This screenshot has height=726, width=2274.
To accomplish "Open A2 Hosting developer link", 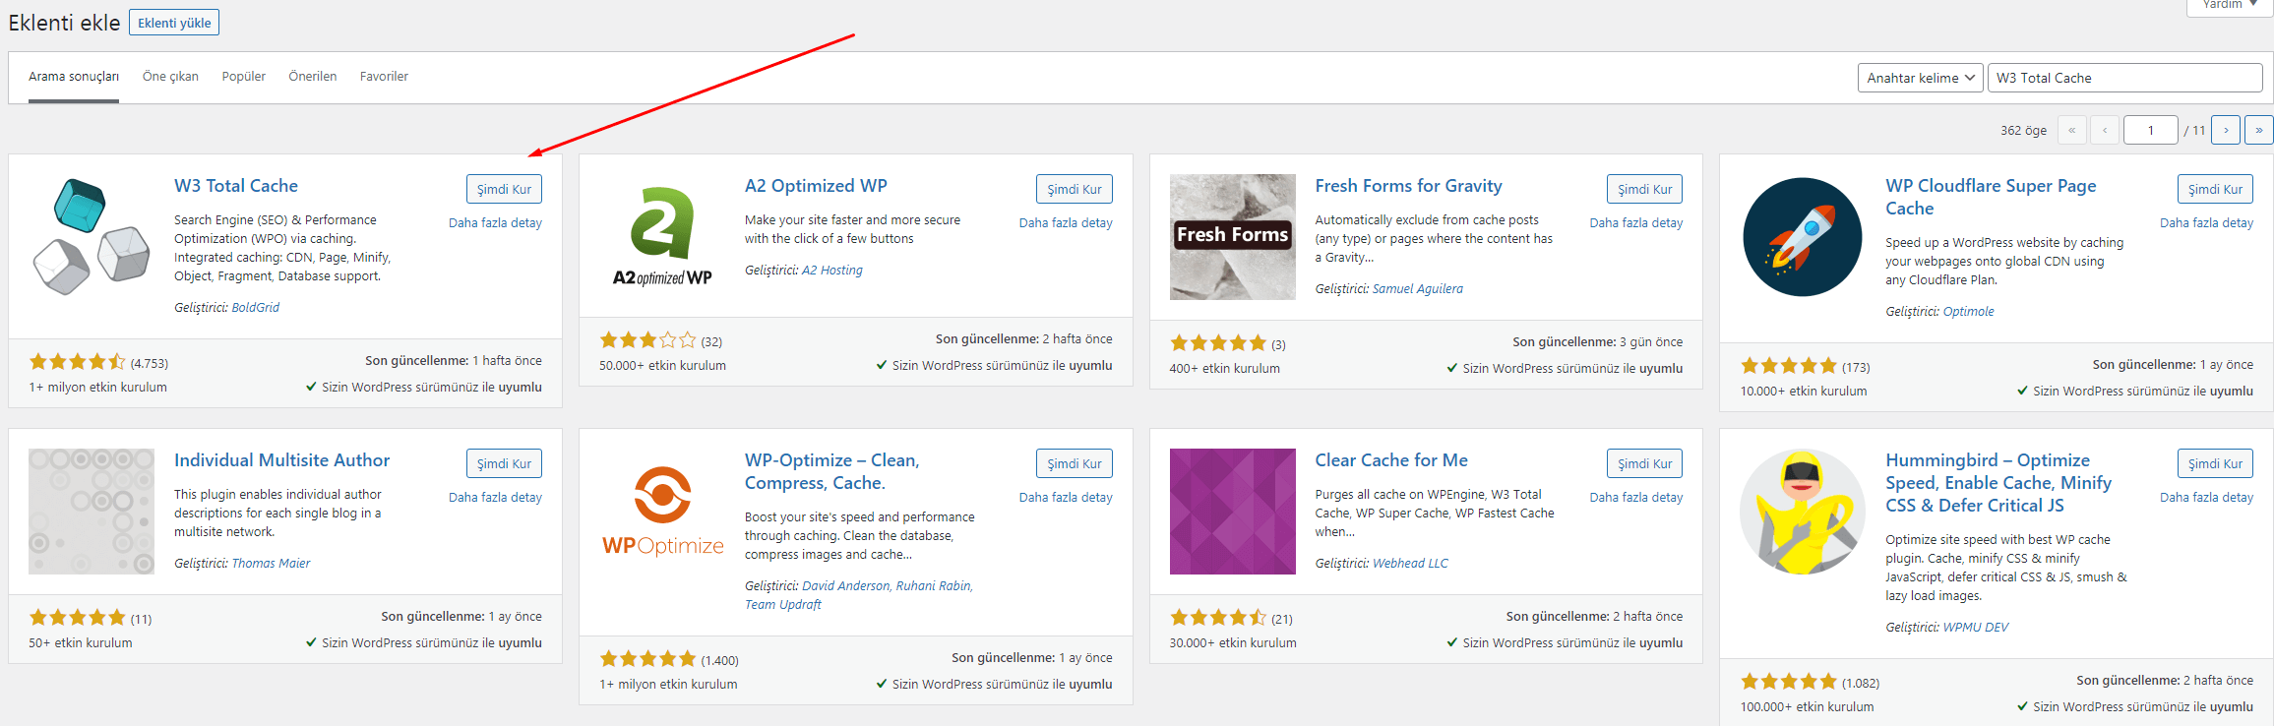I will click(x=832, y=271).
